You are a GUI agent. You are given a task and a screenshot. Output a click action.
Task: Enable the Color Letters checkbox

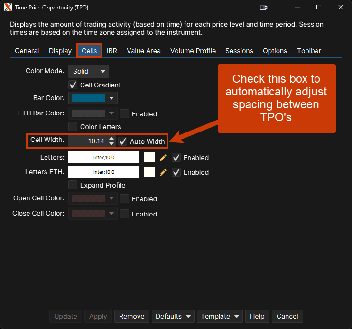point(73,127)
